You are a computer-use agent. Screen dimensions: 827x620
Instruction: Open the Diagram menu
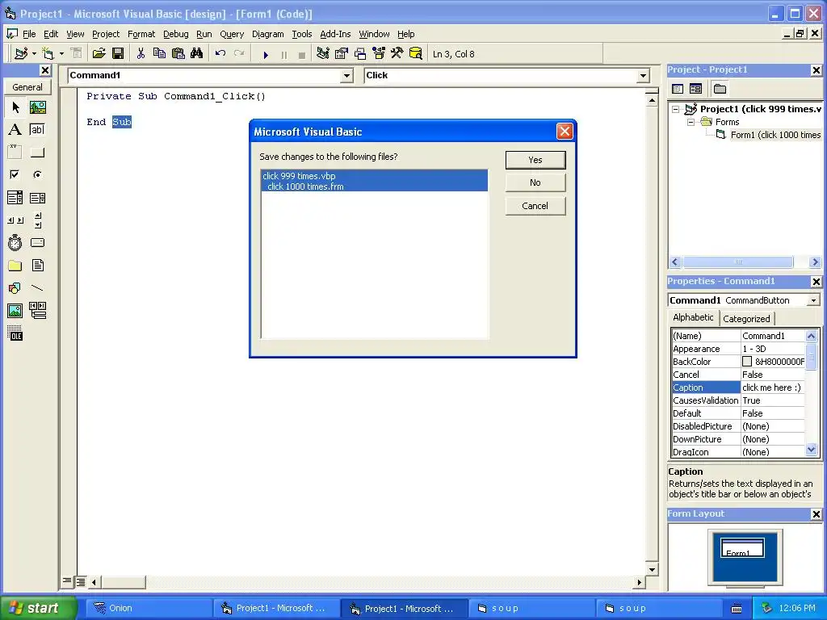tap(267, 34)
